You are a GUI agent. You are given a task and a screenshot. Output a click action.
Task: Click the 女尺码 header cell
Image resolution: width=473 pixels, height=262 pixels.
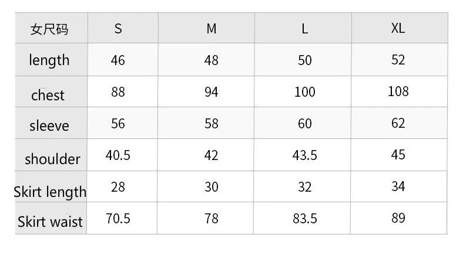(x=51, y=28)
